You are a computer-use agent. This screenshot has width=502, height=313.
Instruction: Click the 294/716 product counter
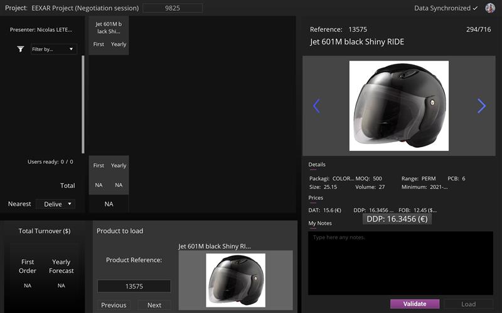[x=478, y=29]
